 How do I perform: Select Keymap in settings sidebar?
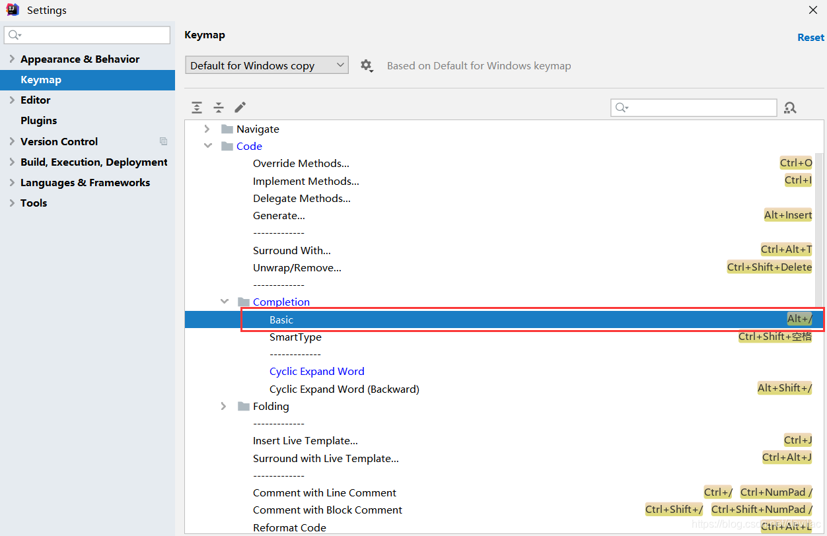click(x=87, y=80)
